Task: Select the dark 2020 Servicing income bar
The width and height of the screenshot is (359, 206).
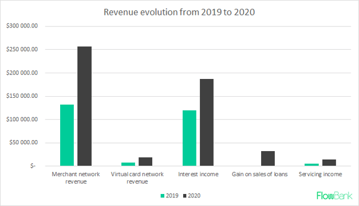Action: tap(329, 163)
